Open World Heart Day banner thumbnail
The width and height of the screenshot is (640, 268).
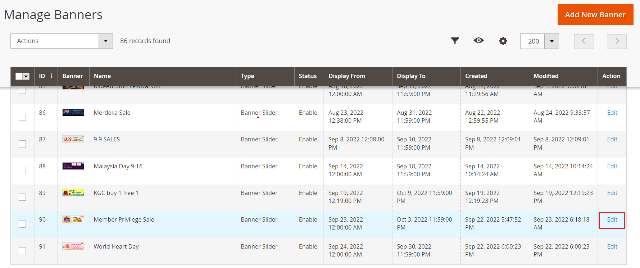(x=73, y=246)
